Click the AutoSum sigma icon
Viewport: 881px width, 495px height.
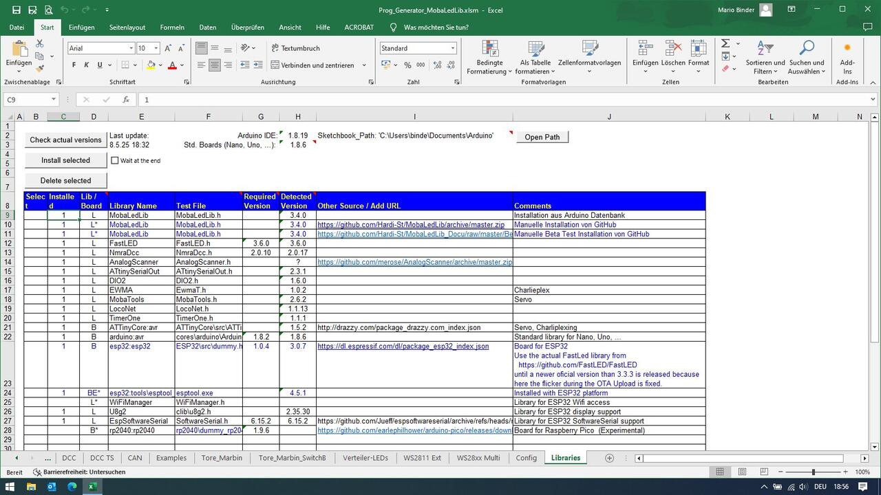pos(725,43)
